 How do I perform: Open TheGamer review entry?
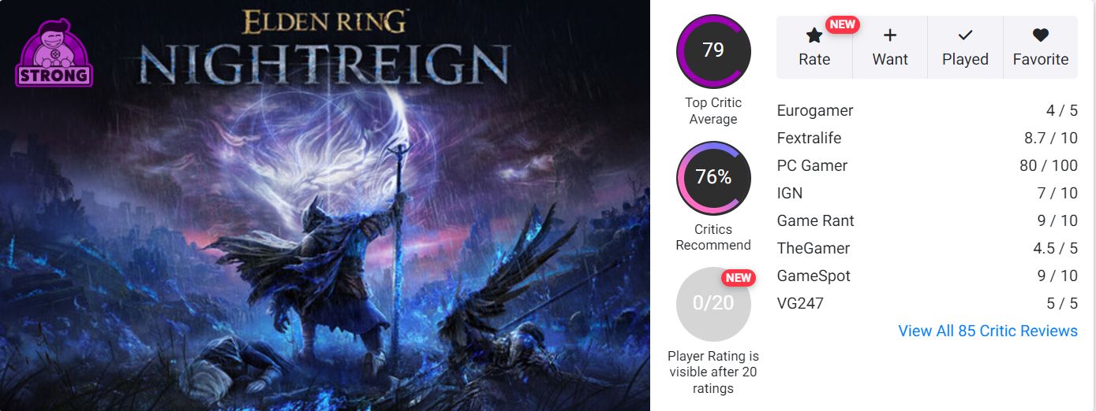pos(927,248)
